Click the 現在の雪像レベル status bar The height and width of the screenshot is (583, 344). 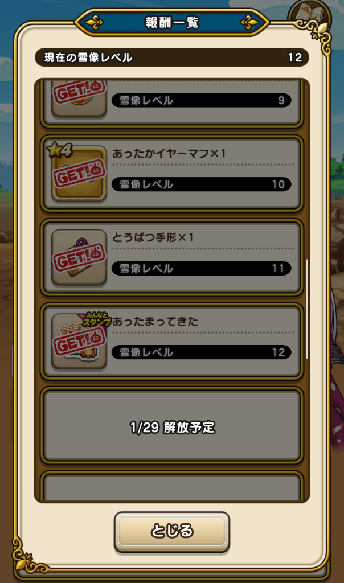tap(172, 58)
